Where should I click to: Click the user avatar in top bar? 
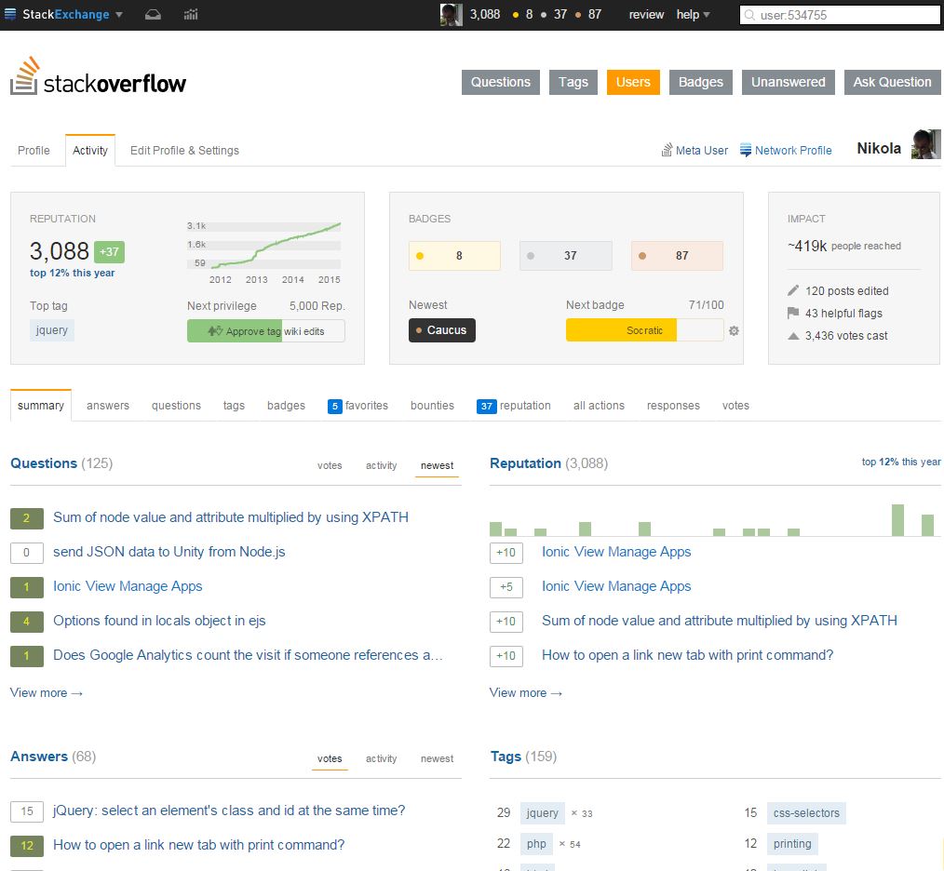point(451,15)
